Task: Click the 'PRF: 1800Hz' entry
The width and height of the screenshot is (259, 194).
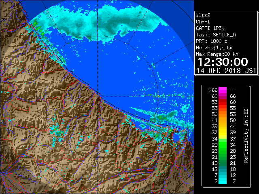Action: (x=211, y=41)
